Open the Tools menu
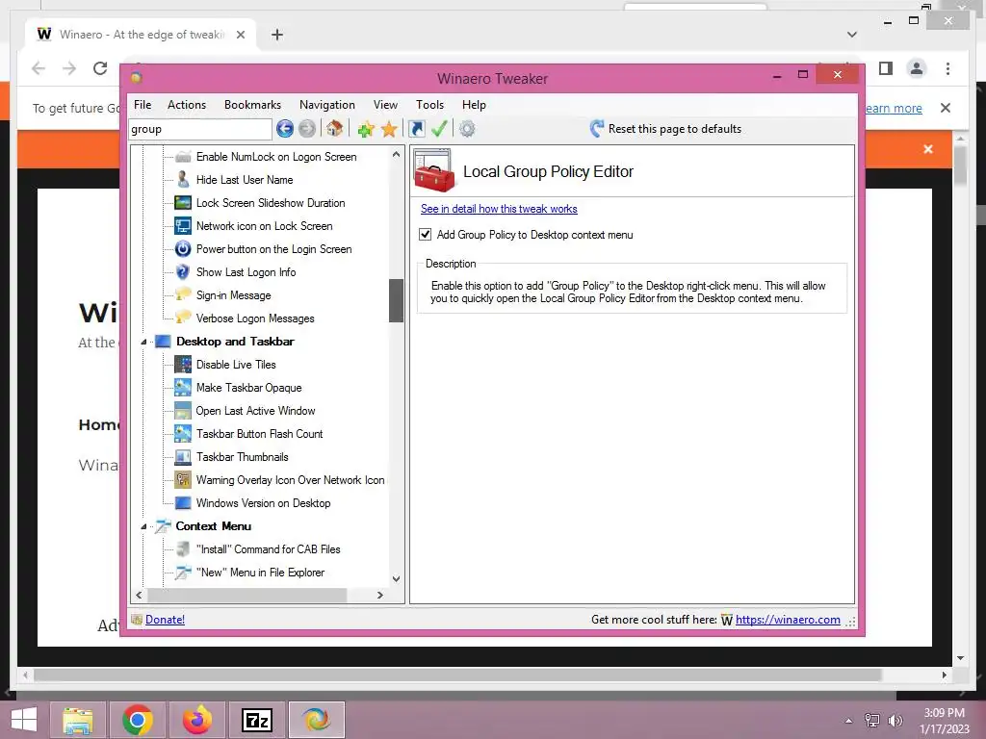Viewport: 986px width, 739px height. tap(430, 105)
